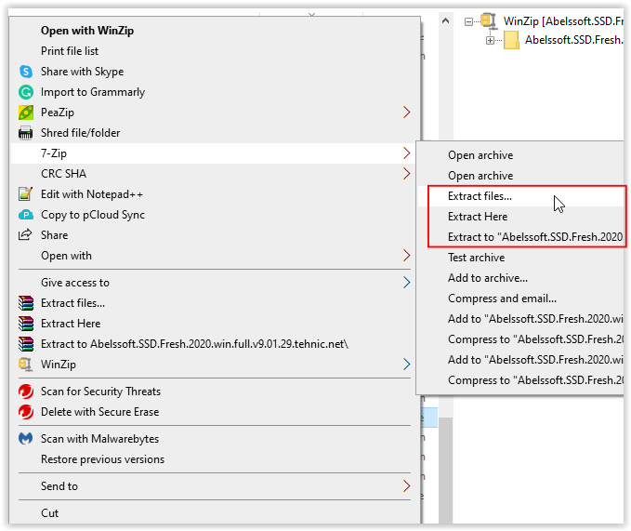Expand the 7-Zip submenu arrow
The width and height of the screenshot is (631, 531).
point(406,153)
